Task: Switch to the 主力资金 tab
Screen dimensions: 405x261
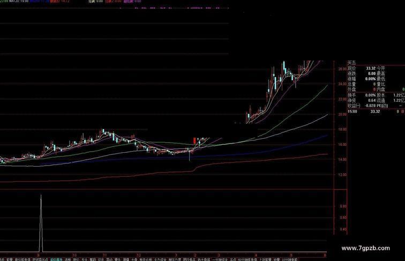Action: (160, 259)
